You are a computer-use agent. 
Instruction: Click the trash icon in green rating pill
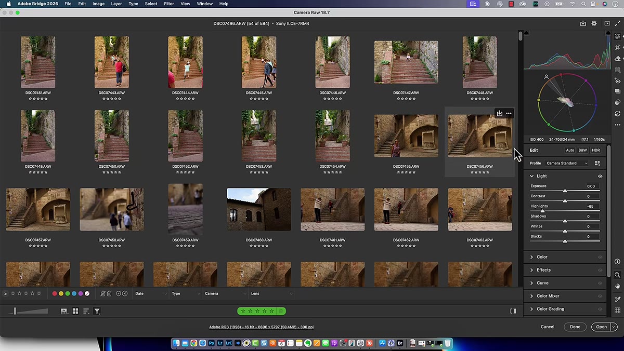pos(281,311)
